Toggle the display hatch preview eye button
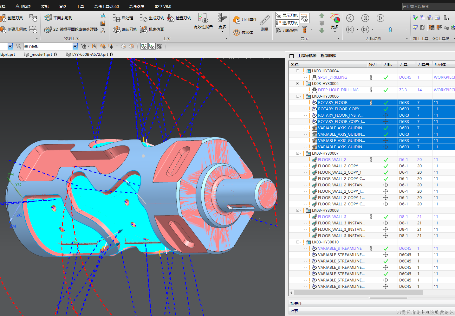The height and width of the screenshot is (316, 455). (304, 17)
